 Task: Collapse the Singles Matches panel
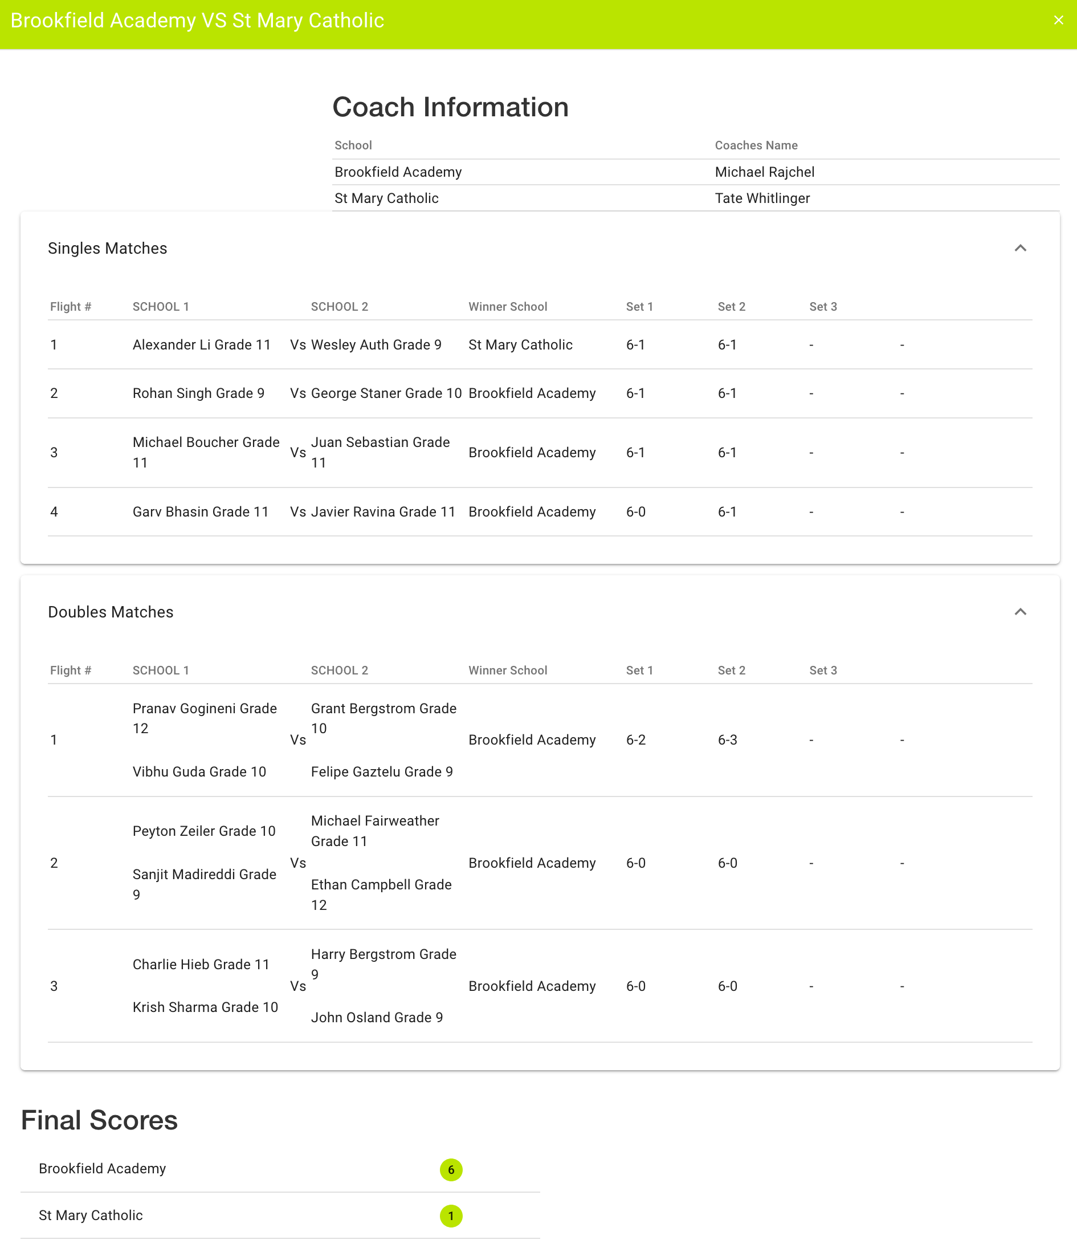(1020, 249)
